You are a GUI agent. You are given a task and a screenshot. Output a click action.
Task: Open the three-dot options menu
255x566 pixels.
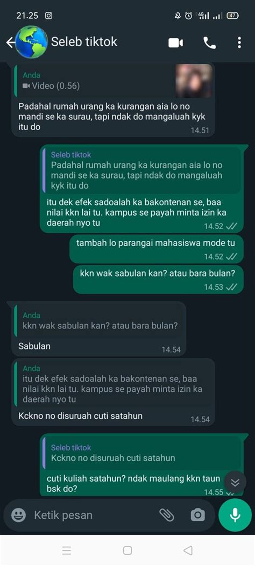pos(239,42)
